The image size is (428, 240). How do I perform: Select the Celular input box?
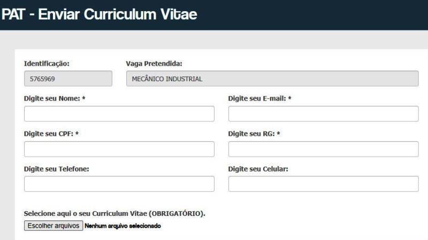(x=323, y=184)
